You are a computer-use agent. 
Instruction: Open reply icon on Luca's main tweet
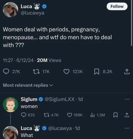[x=6, y=72]
